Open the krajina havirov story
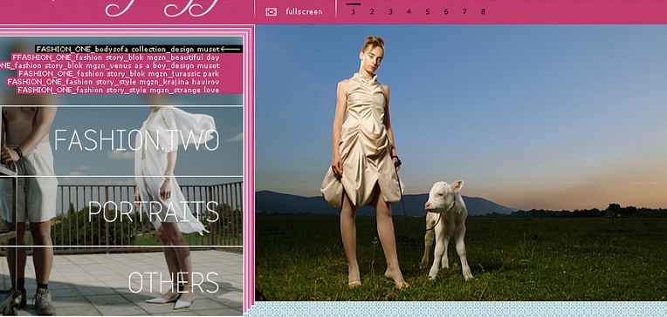667x317 pixels. click(113, 82)
